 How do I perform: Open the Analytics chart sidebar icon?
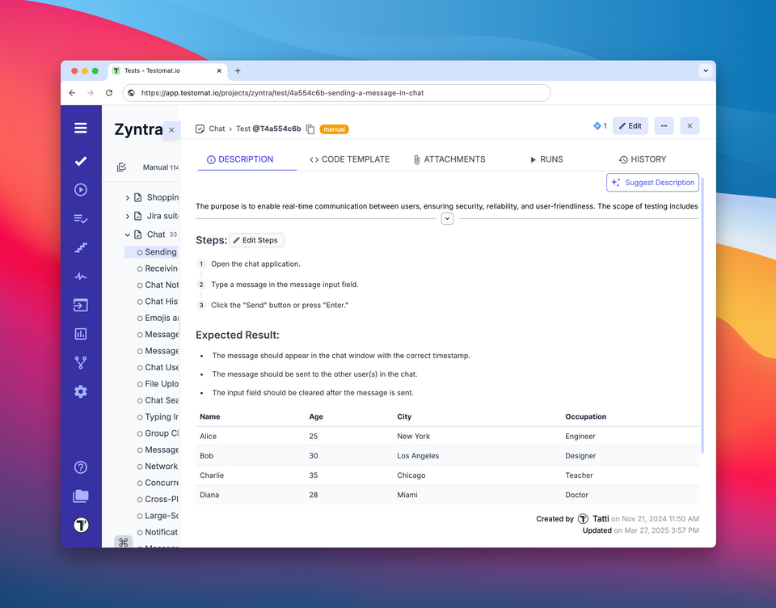click(81, 334)
